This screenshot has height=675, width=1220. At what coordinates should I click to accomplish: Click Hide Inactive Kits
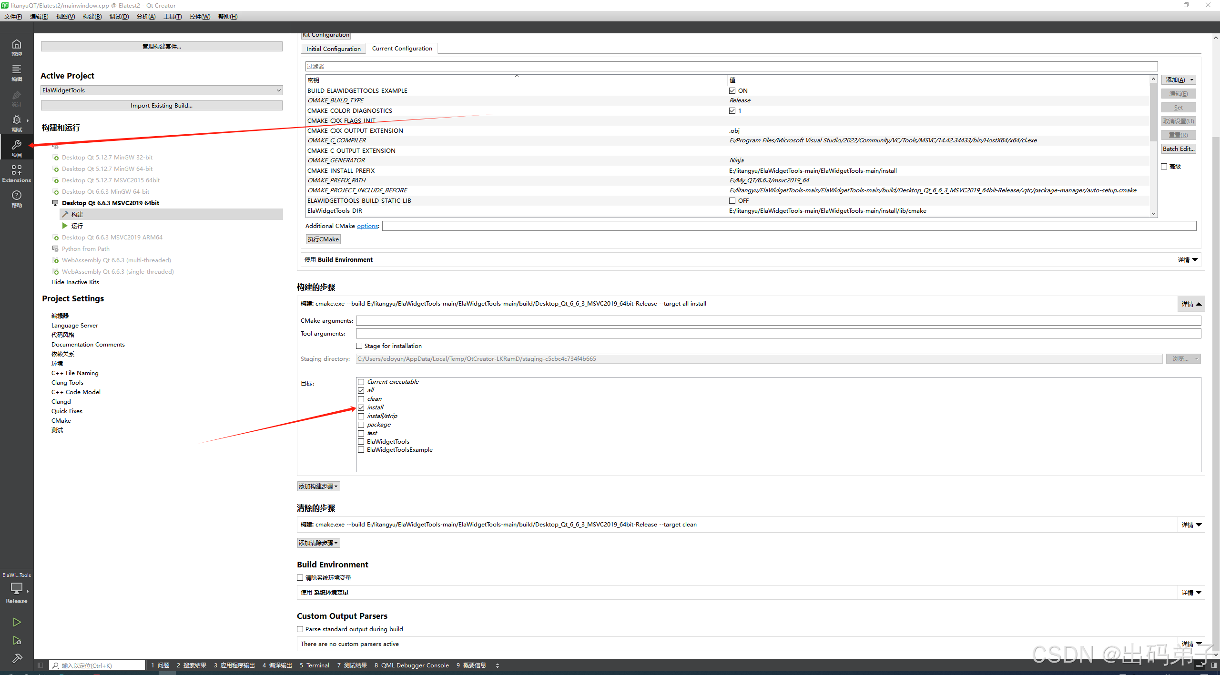[75, 282]
